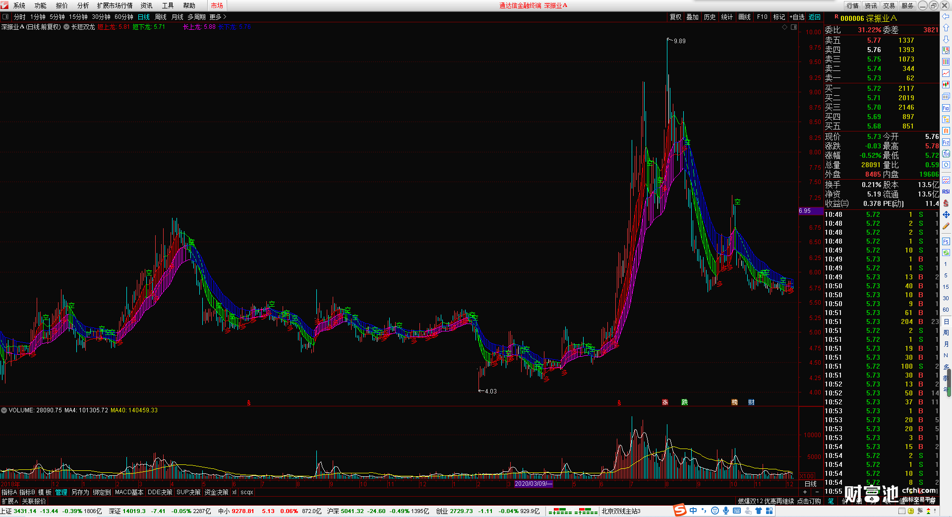Open the Sogou soft keyboard icon
952x517 pixels.
point(736,511)
